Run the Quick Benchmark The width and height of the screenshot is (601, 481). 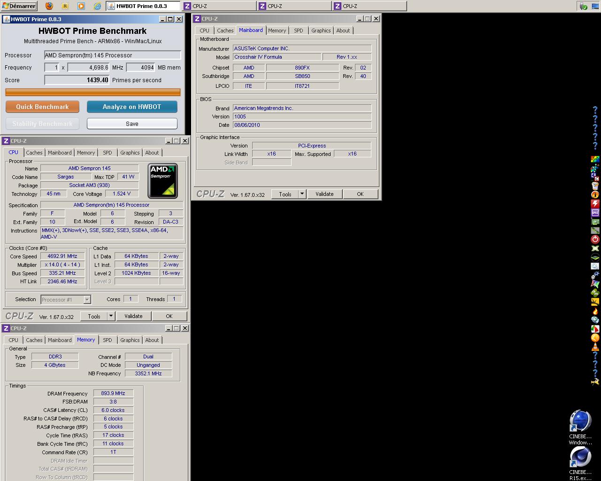pyautogui.click(x=42, y=107)
